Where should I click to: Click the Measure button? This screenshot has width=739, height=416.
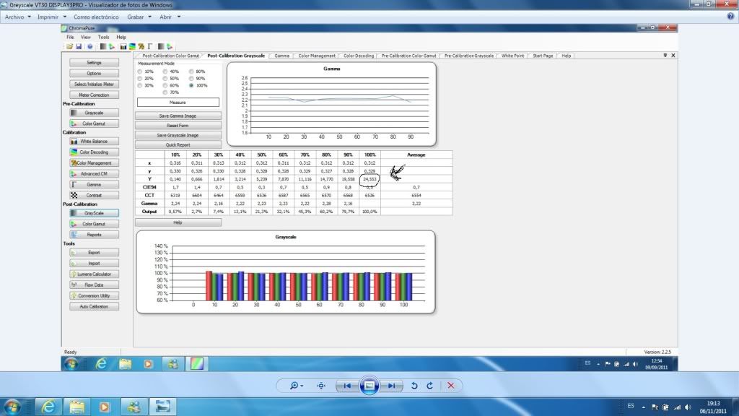click(178, 103)
